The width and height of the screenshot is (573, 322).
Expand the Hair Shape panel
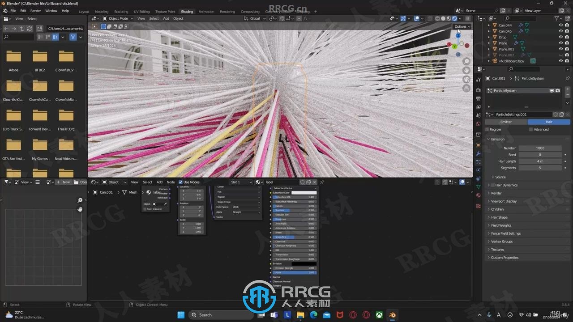click(x=499, y=217)
